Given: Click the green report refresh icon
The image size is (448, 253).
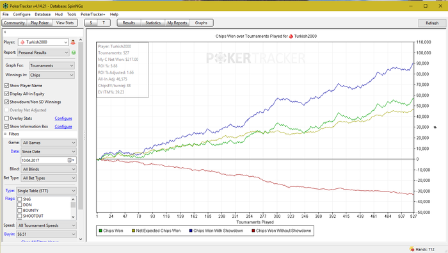Looking at the screenshot, I should tap(74, 53).
